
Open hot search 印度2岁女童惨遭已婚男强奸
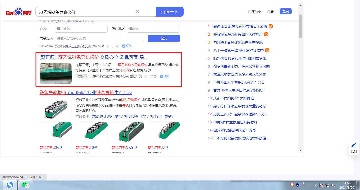[x=235, y=122]
